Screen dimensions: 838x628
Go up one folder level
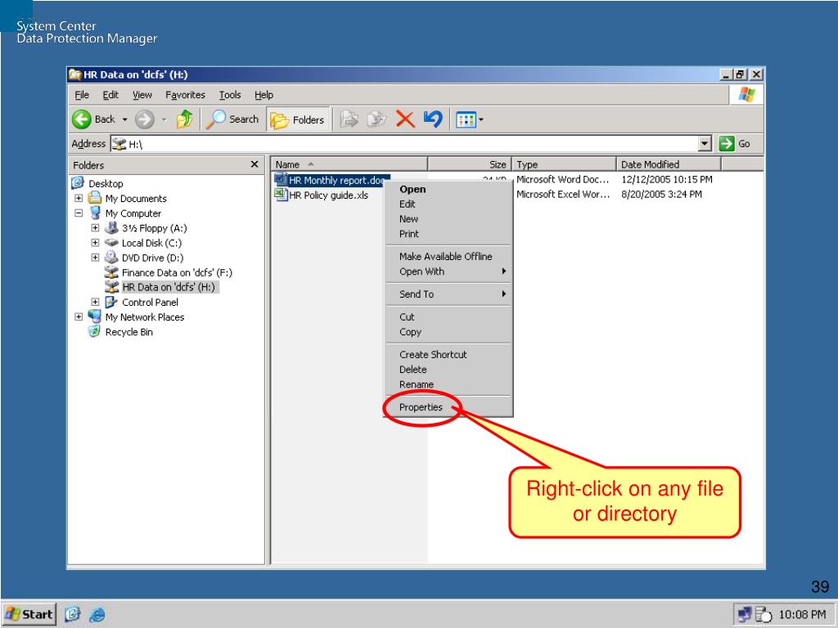click(184, 119)
